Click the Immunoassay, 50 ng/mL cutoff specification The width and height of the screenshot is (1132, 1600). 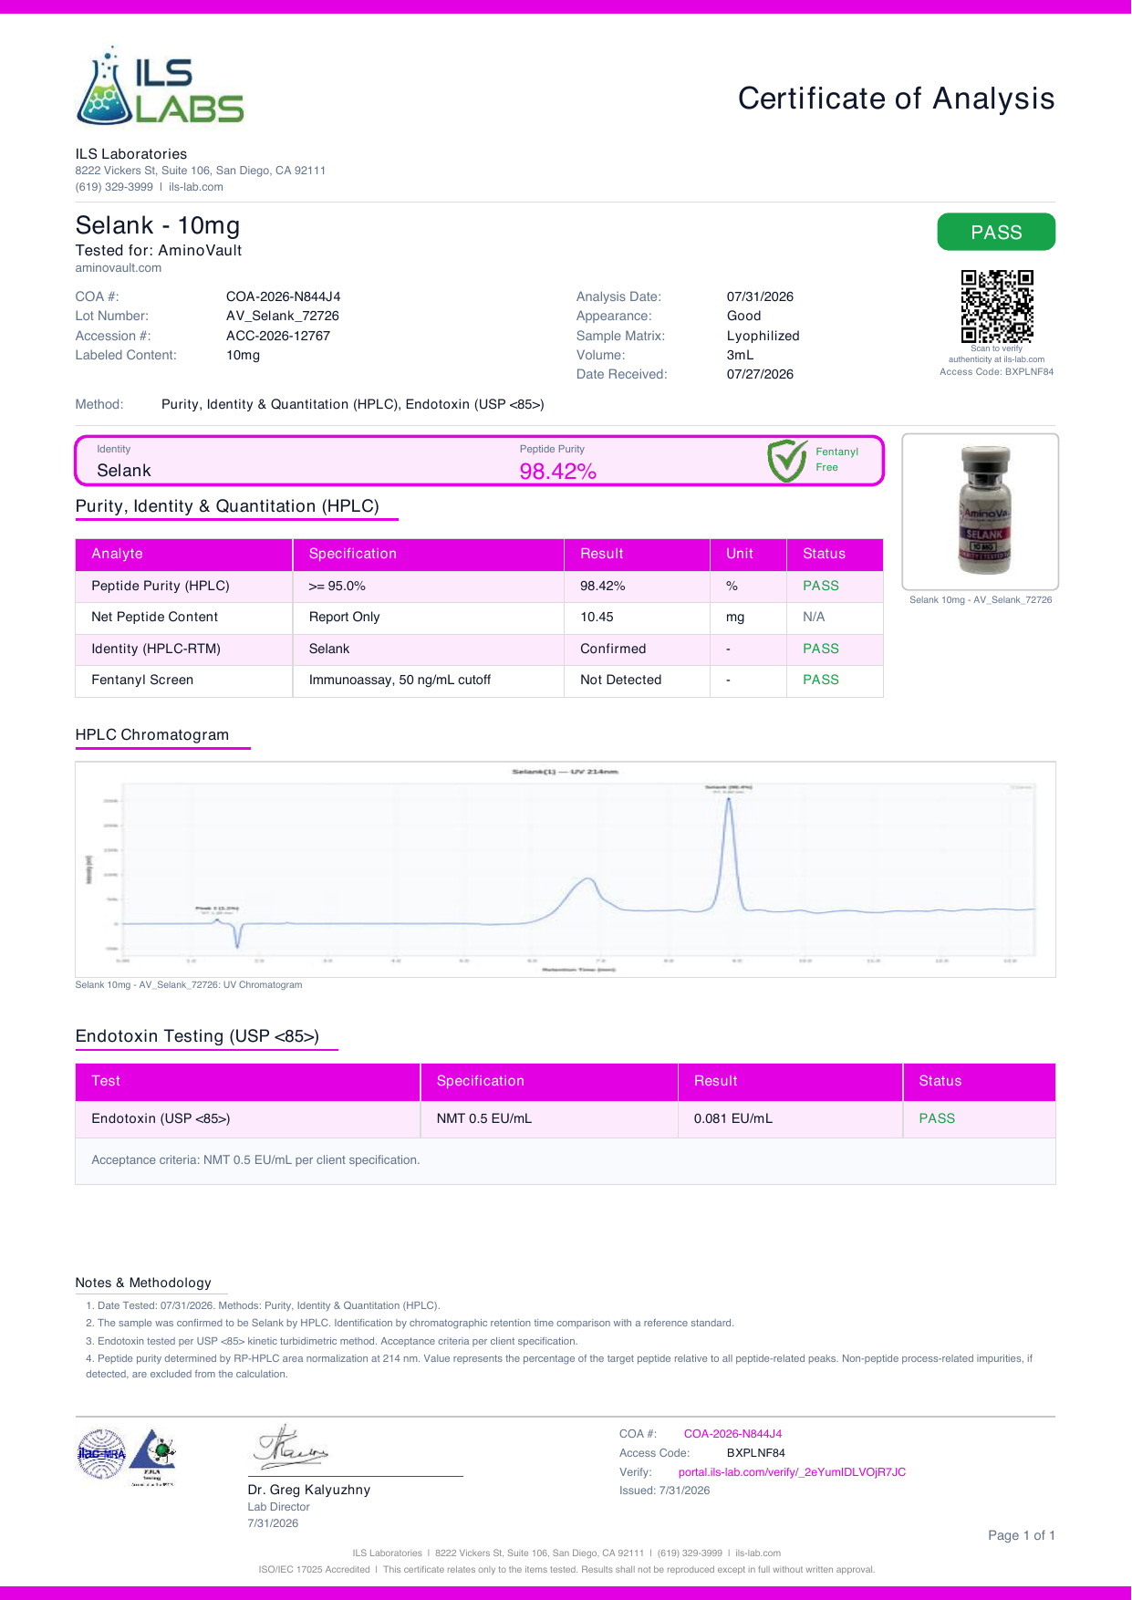pos(400,680)
